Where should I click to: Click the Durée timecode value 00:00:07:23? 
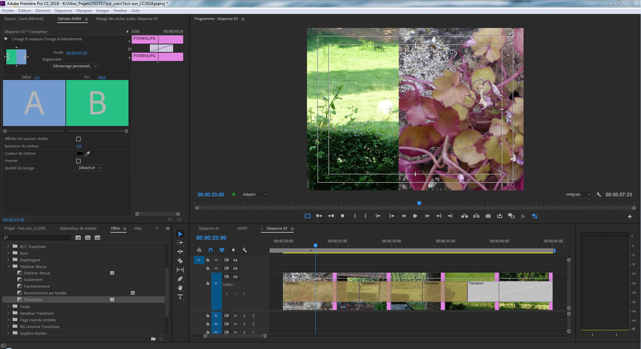76,53
